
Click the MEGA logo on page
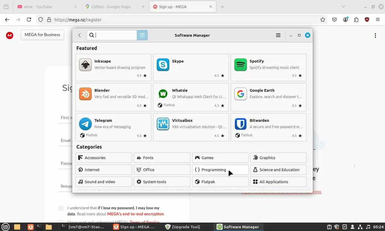pyautogui.click(x=10, y=35)
